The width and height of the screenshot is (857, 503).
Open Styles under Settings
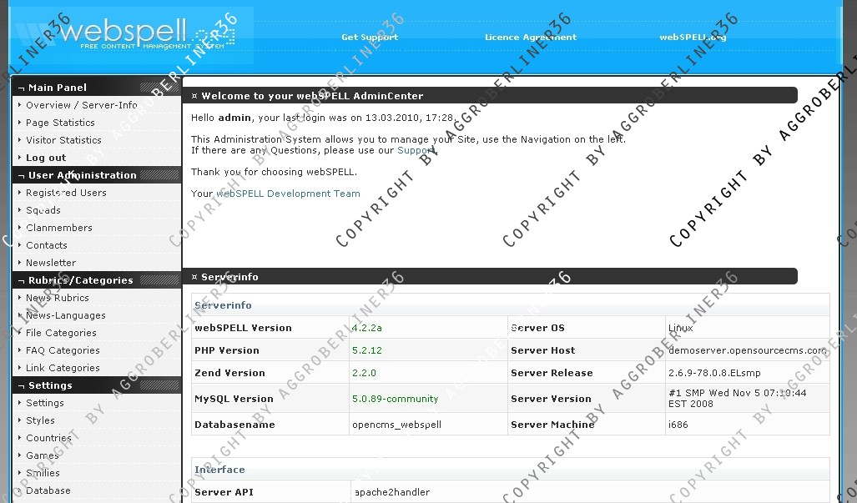(40, 420)
